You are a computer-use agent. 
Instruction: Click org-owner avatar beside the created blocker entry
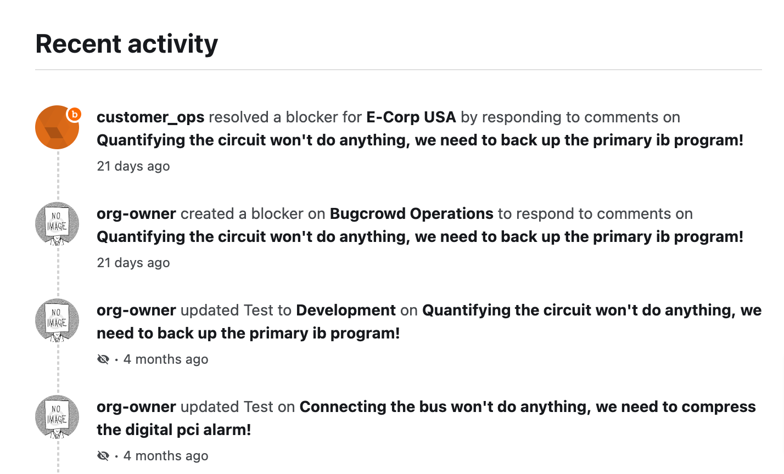click(57, 224)
